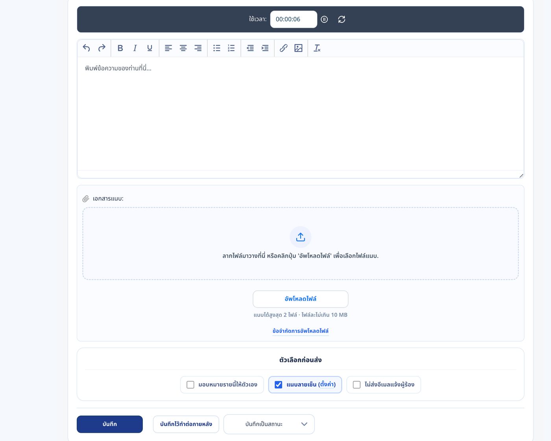This screenshot has width=551, height=441.
Task: Toggle italic formatting
Action: (x=135, y=48)
